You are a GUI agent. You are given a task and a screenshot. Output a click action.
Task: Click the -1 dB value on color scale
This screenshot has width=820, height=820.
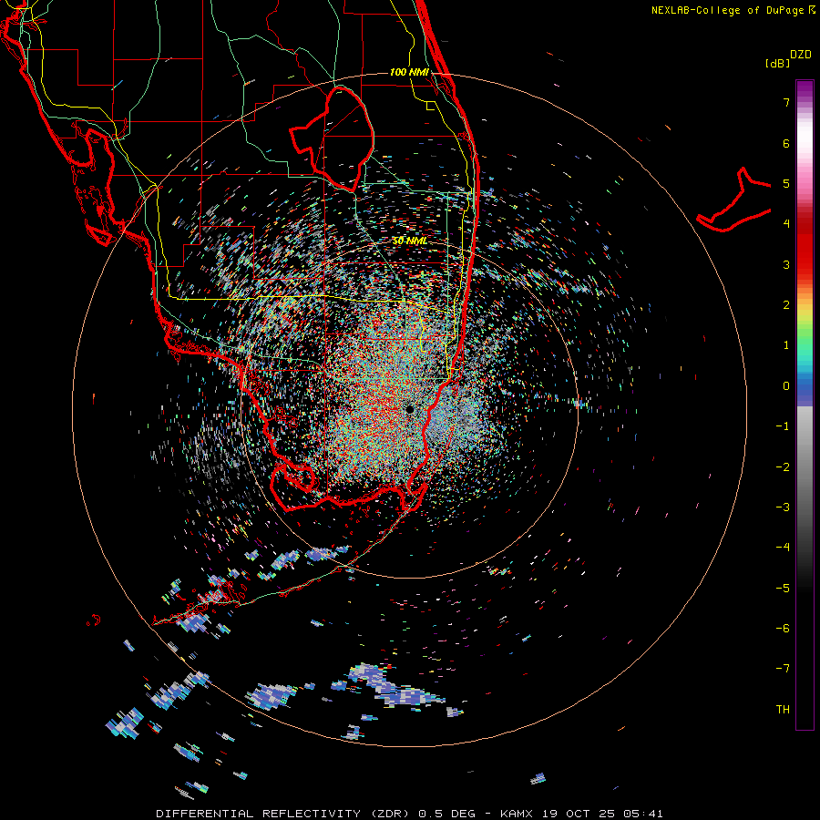pyautogui.click(x=783, y=426)
